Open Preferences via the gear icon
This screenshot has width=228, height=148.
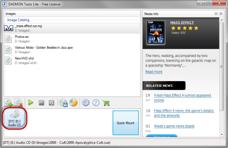(x=86, y=103)
